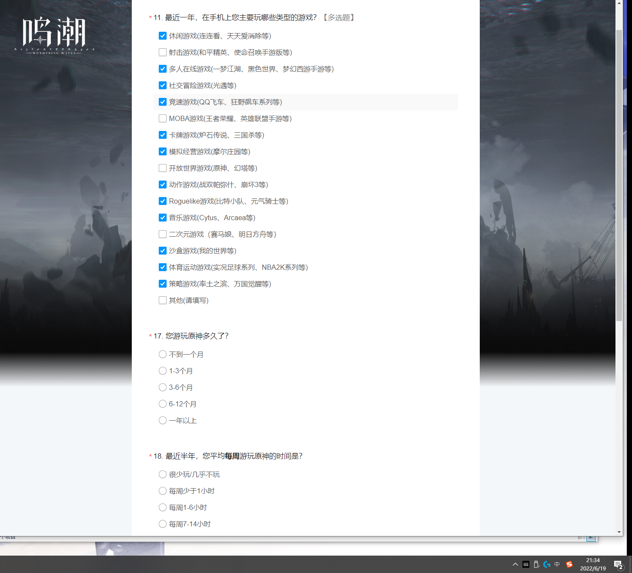Select 每周7-14小时 radio option
The height and width of the screenshot is (573, 632).
163,524
